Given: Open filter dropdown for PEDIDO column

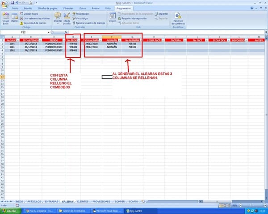Looking at the screenshot, I should tap(64, 40).
